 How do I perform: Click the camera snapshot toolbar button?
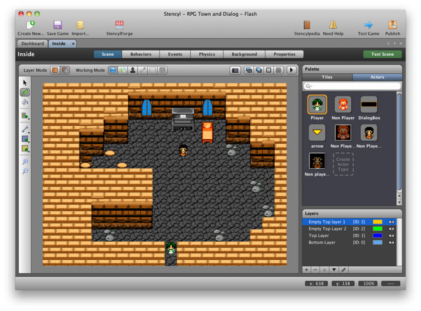[x=235, y=71]
